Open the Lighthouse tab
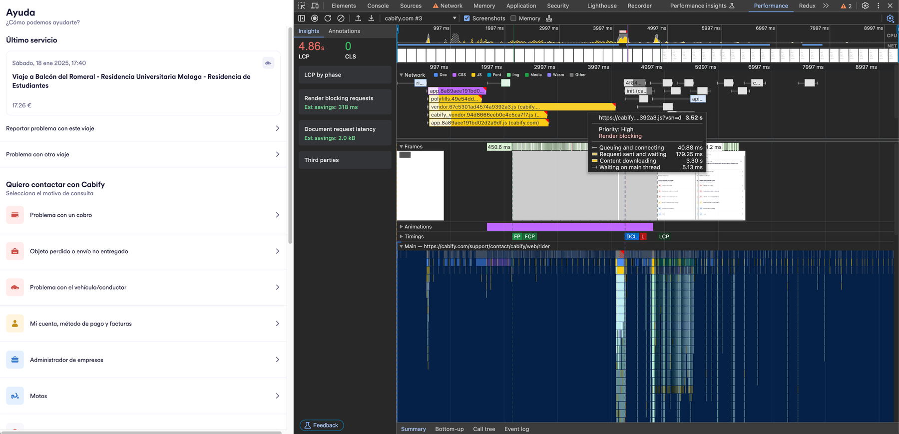899x434 pixels. click(602, 6)
